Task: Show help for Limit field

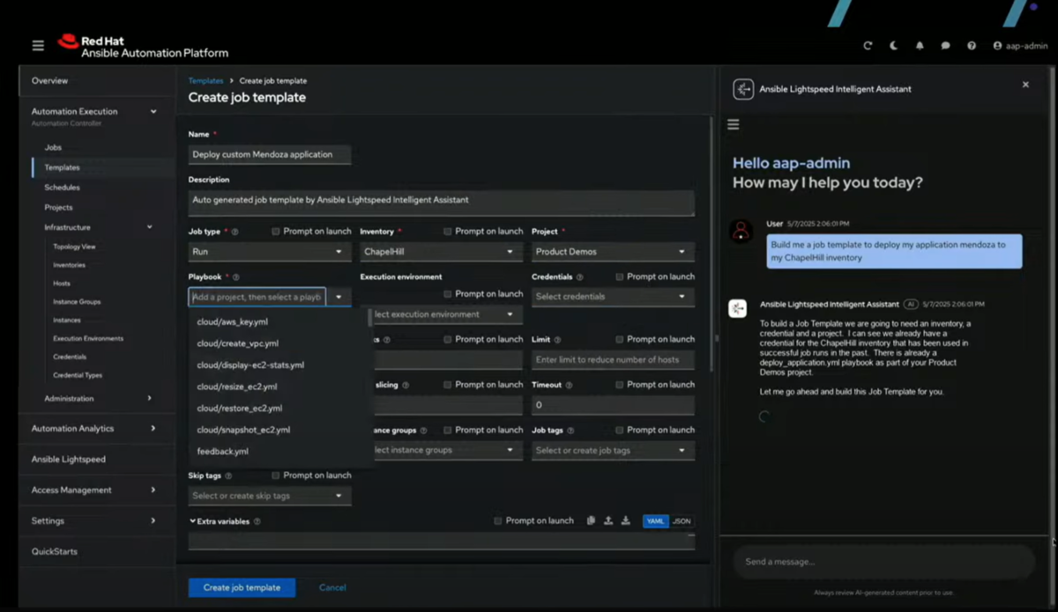Action: (x=557, y=340)
